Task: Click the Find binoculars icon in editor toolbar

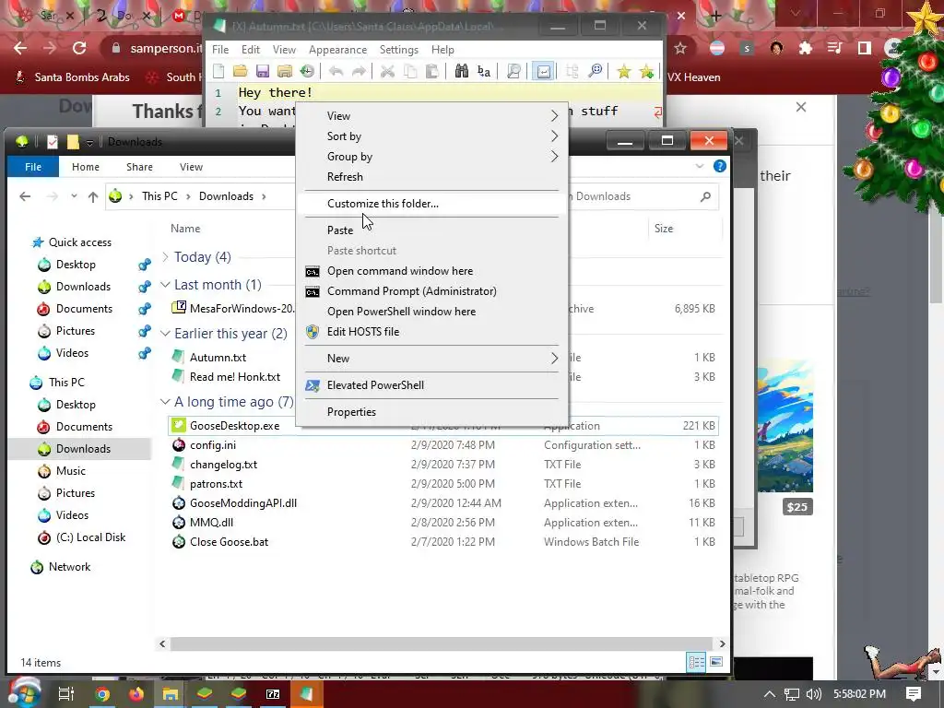Action: pyautogui.click(x=461, y=72)
